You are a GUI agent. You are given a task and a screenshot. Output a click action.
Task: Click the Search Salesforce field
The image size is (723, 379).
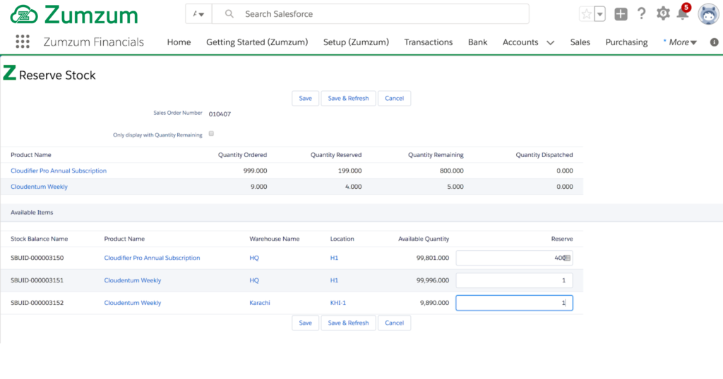pos(371,14)
